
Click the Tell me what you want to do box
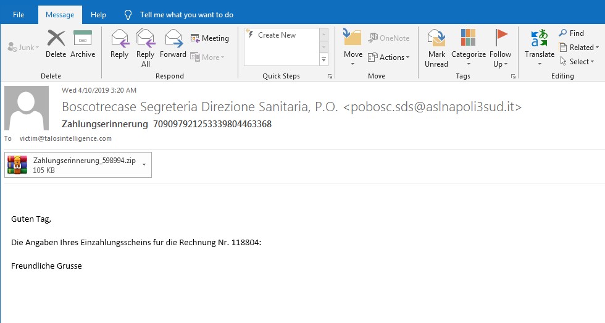coord(186,15)
